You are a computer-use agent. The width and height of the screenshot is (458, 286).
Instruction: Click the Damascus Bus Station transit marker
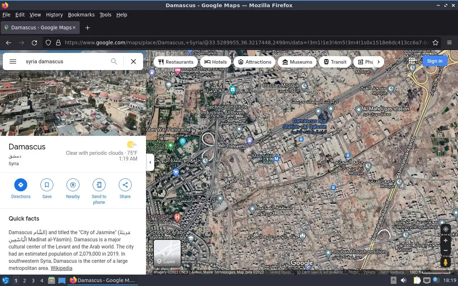(301, 139)
